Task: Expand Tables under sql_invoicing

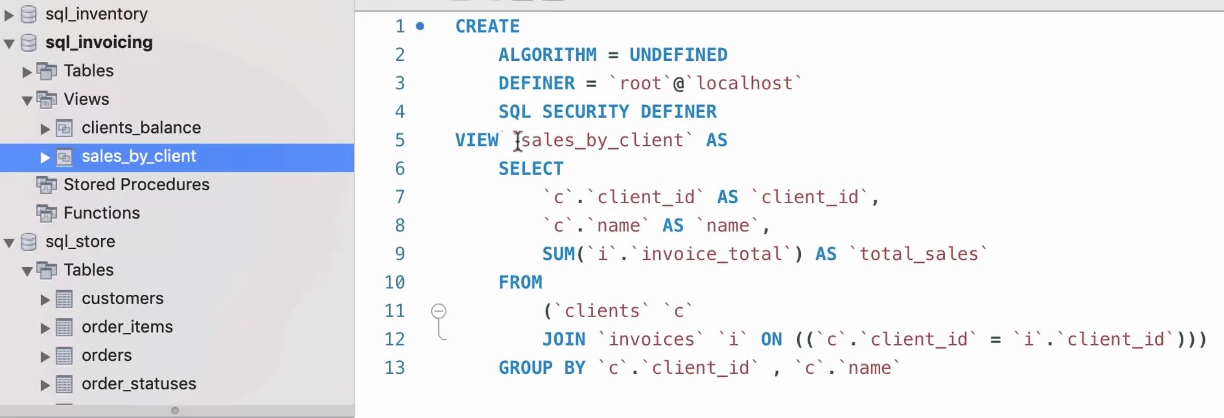Action: [27, 72]
